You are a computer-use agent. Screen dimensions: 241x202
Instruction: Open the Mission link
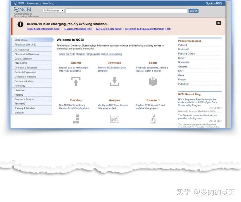[81, 54]
